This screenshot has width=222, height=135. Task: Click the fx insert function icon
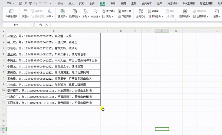[x=47, y=25]
